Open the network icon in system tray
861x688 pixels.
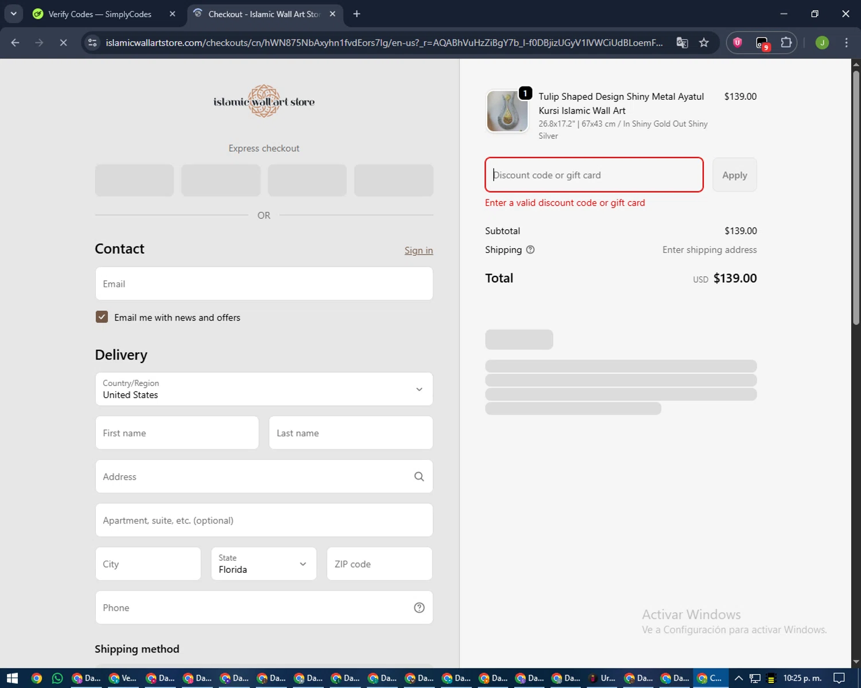pyautogui.click(x=755, y=678)
